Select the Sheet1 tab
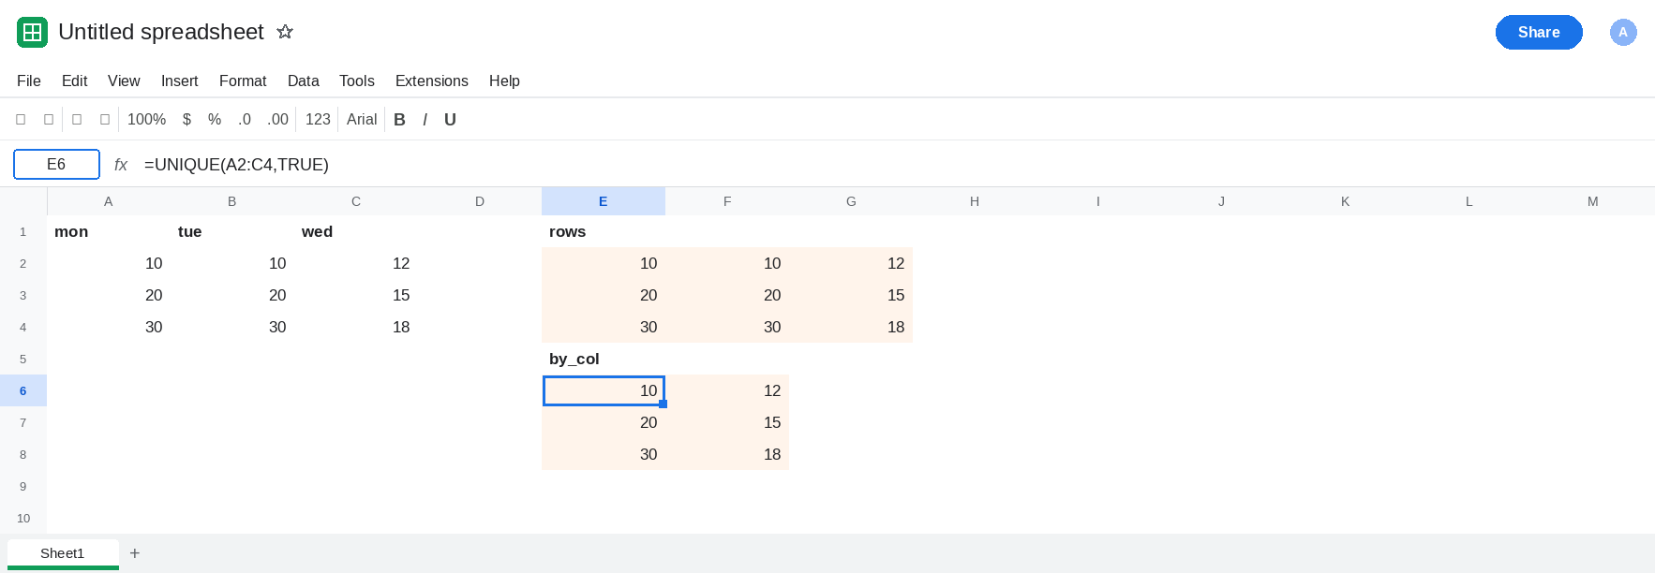1655x573 pixels. (63, 553)
